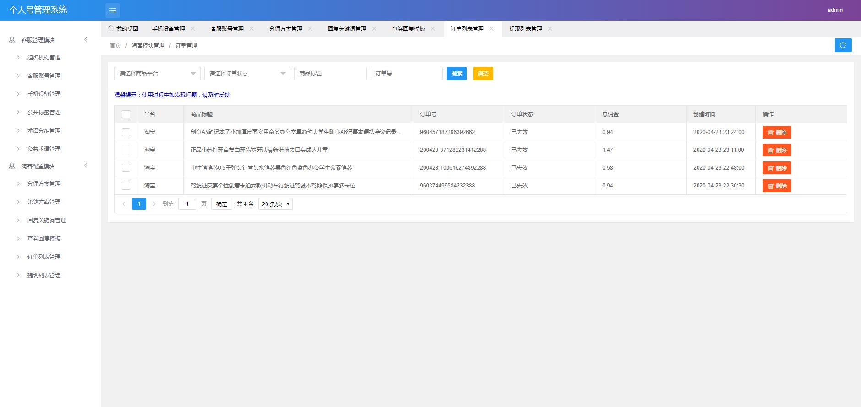Select all rows with header checkbox
This screenshot has height=407, width=861.
[x=126, y=114]
